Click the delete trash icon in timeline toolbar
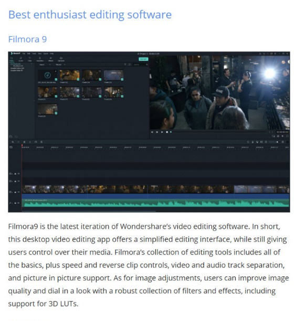Image resolution: width=296 pixels, height=321 pixels. [x=24, y=142]
